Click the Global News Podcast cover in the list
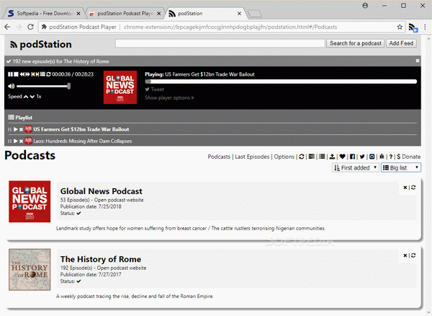This screenshot has width=432, height=316. point(30,201)
